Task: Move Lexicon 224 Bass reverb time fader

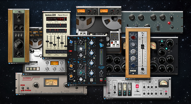Action: coord(47,41)
